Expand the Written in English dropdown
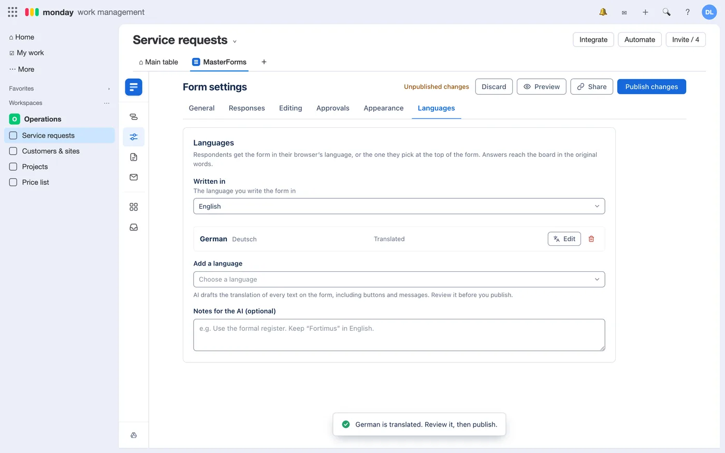725x453 pixels. tap(399, 206)
